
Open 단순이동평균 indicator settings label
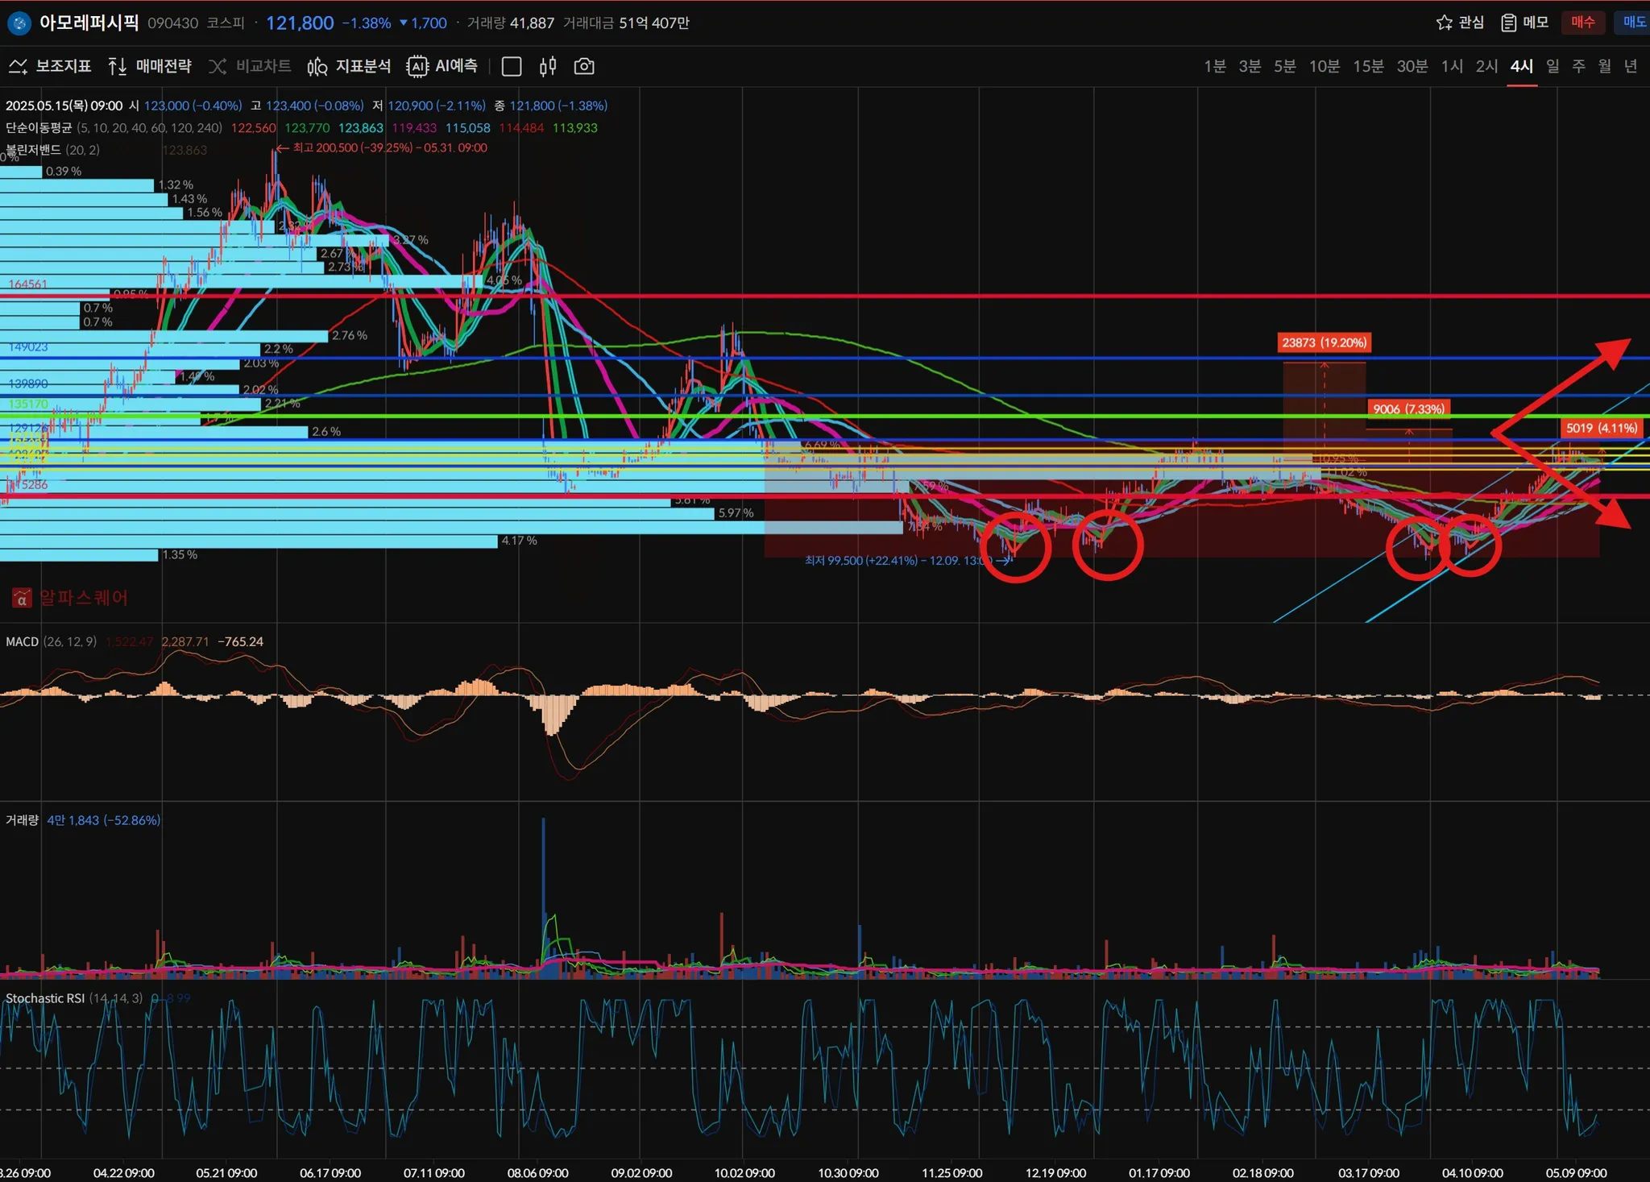tap(39, 128)
